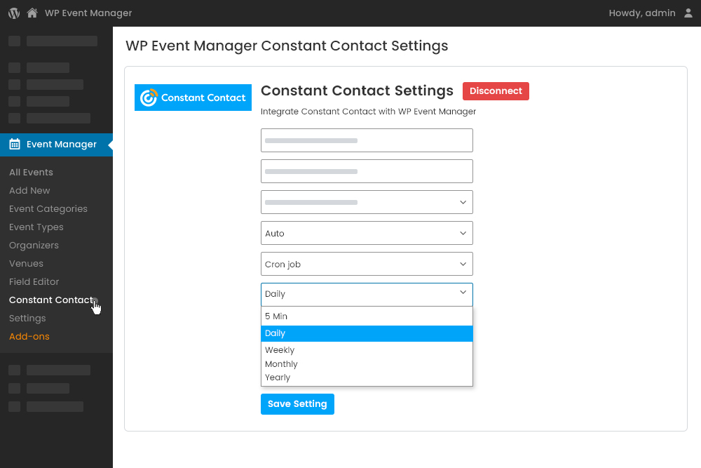Open the Field Editor section
Screen dimensions: 701x468
point(34,281)
